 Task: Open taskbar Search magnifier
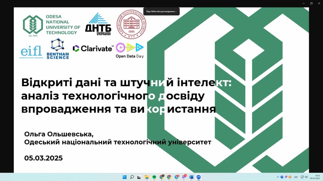[132, 177]
